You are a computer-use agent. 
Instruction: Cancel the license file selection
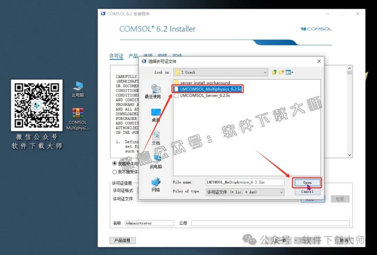point(307,191)
